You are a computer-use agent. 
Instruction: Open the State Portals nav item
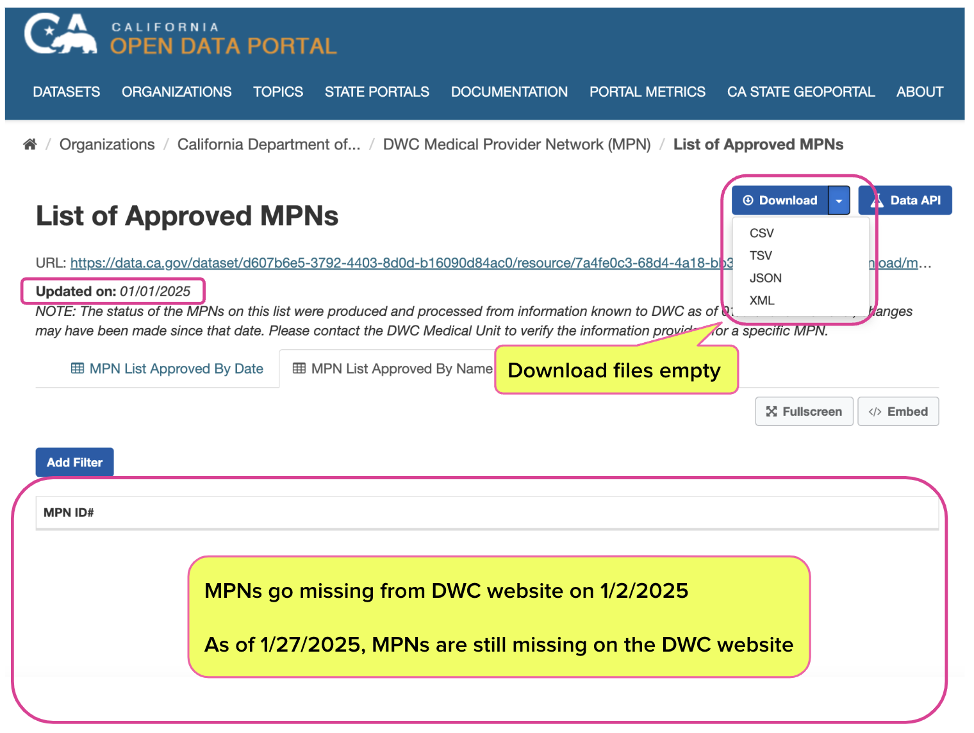click(377, 92)
